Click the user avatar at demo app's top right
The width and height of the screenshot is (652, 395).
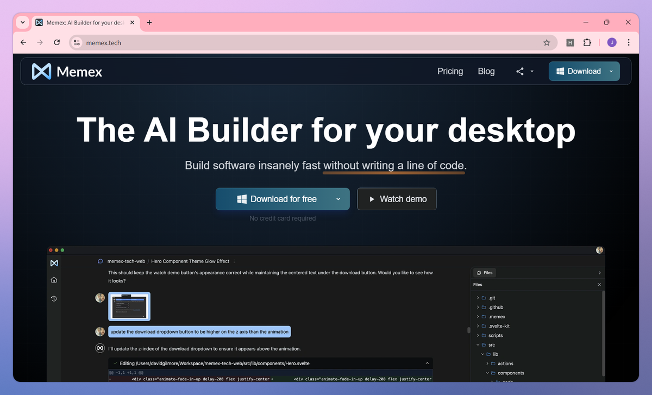click(x=599, y=250)
